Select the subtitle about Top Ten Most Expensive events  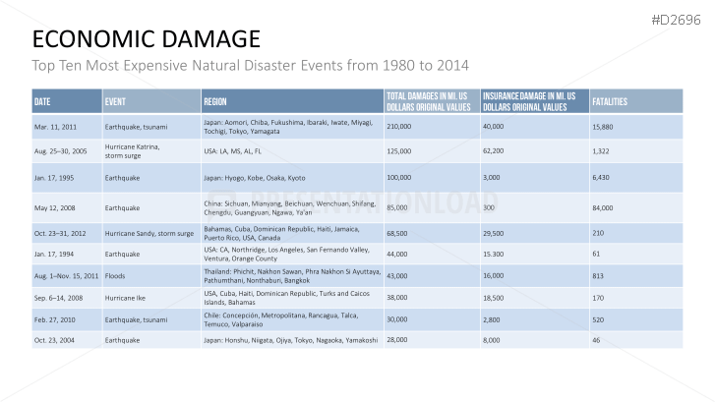pyautogui.click(x=251, y=66)
